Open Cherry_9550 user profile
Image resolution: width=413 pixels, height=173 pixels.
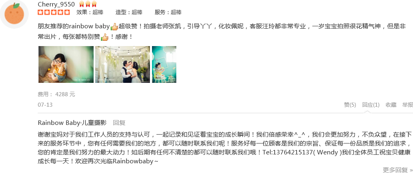coord(56,4)
